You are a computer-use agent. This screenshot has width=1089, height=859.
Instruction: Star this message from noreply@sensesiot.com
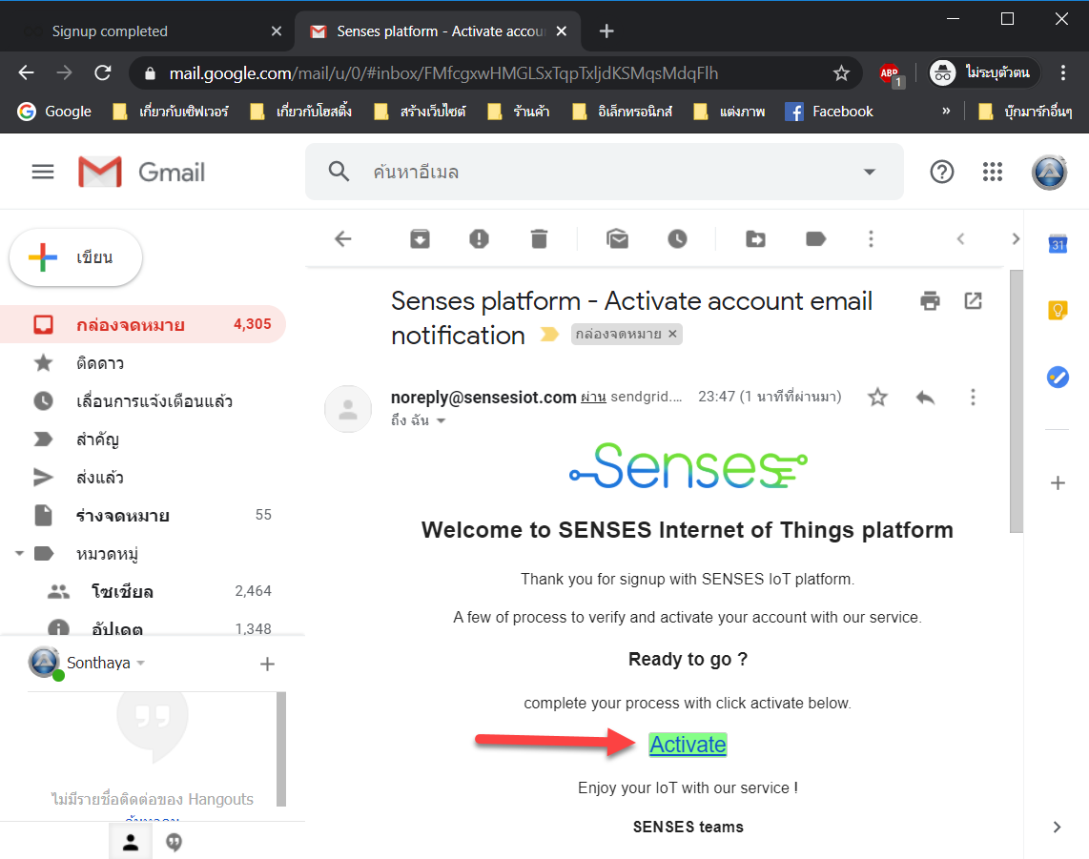[878, 398]
